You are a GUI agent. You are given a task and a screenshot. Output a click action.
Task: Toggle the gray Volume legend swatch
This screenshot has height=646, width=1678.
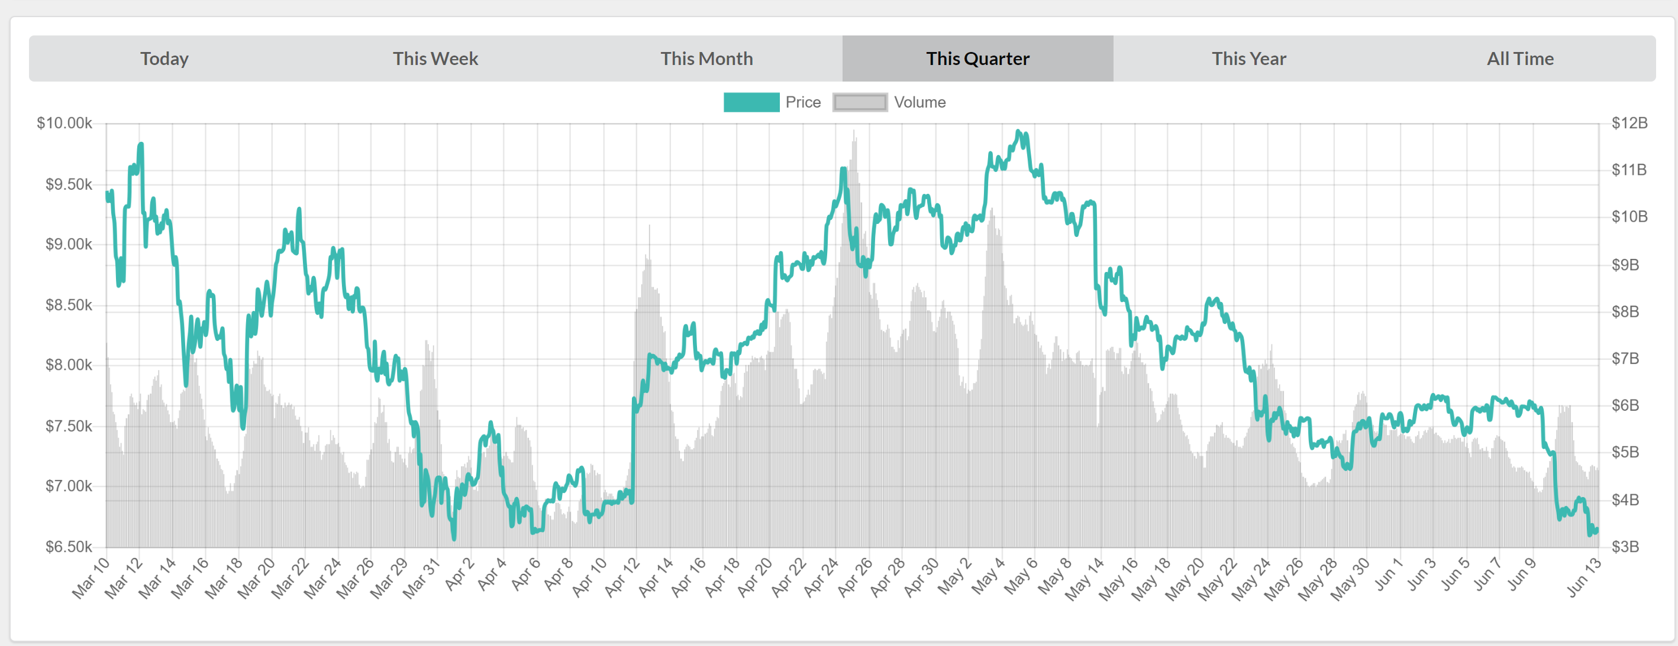coord(859,102)
